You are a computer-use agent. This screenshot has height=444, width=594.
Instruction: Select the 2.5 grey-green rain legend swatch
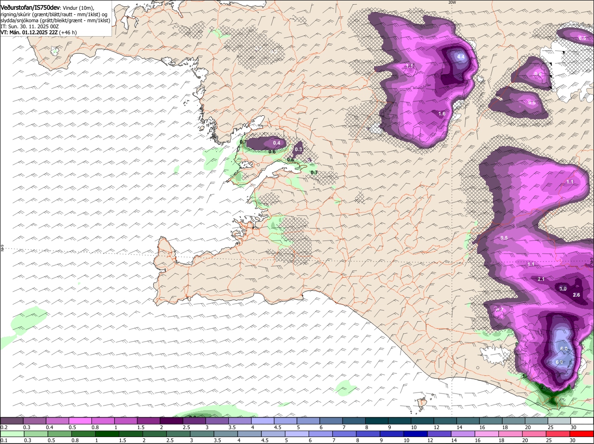(178, 434)
